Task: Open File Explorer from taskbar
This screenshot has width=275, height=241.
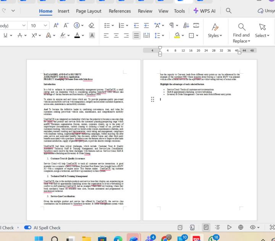Action: 87,239
